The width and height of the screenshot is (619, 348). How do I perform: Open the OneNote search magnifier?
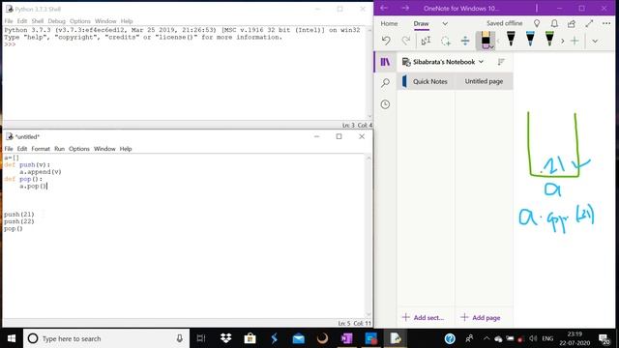click(x=385, y=83)
